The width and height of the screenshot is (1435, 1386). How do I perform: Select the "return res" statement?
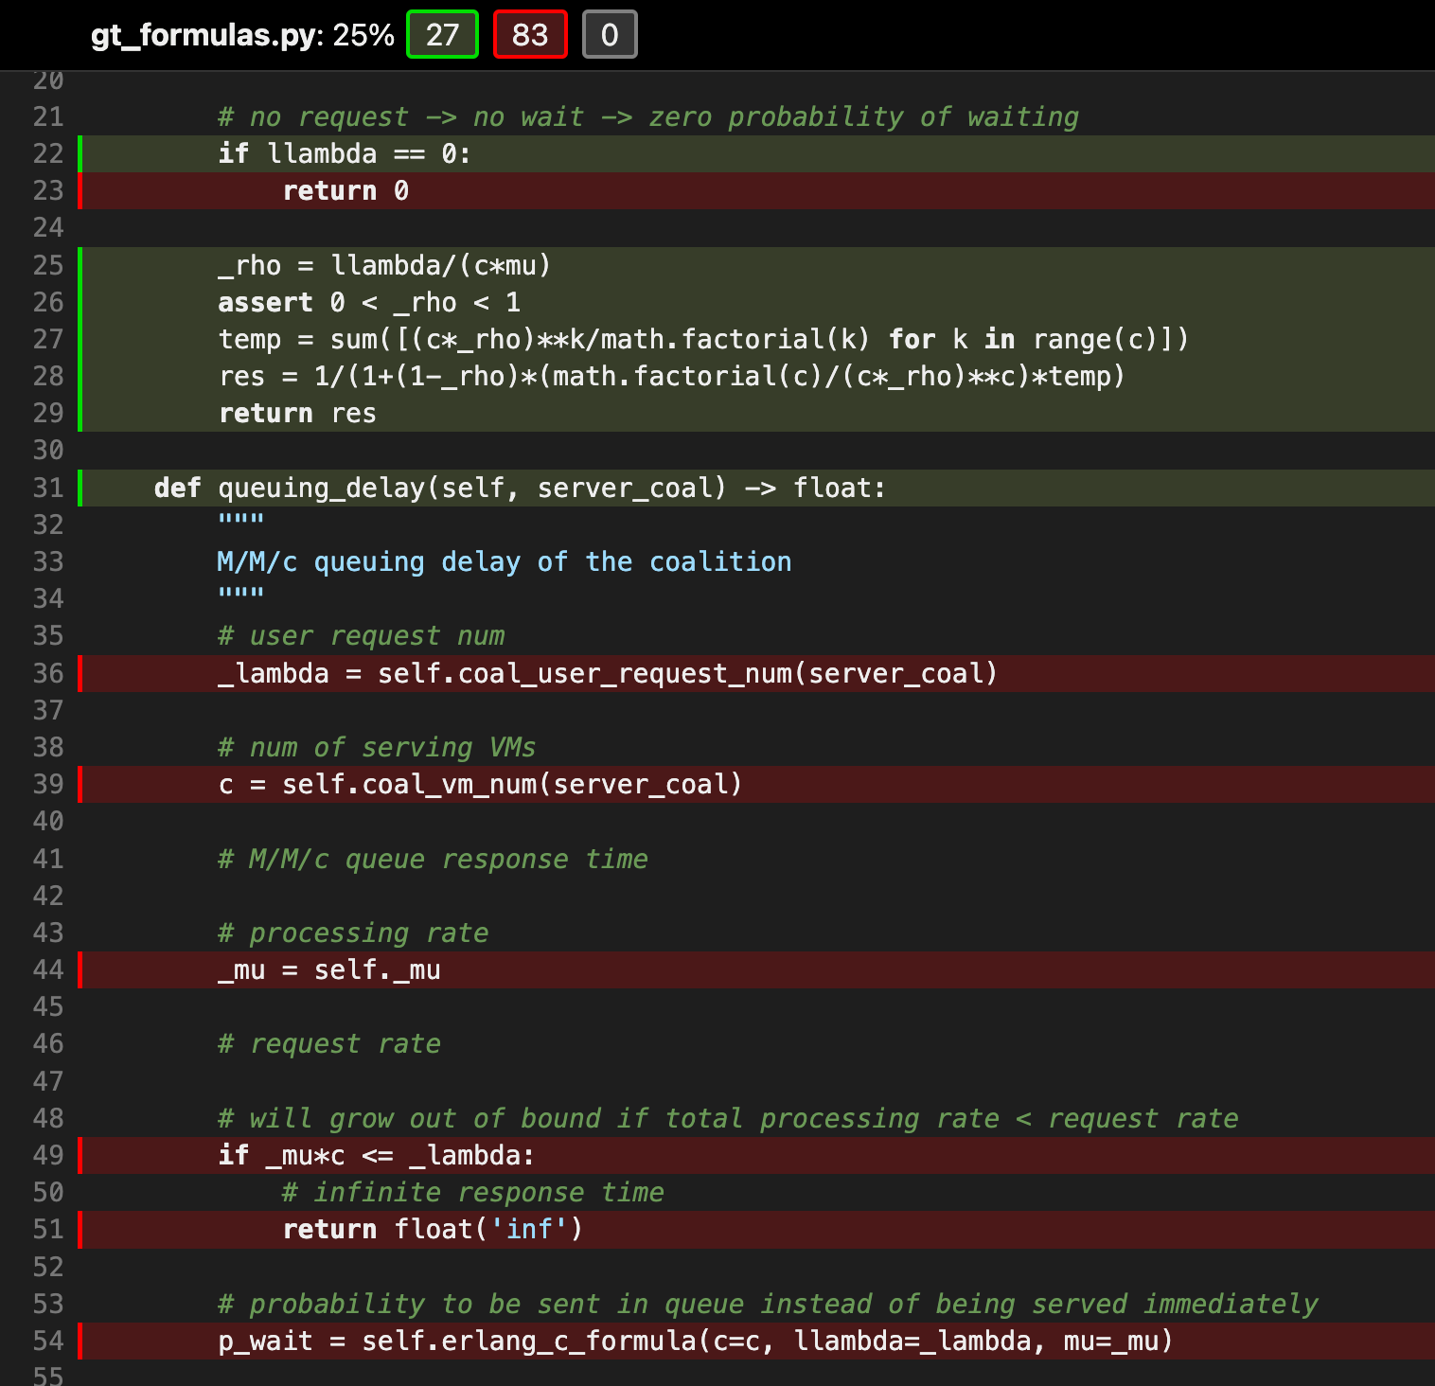297,414
